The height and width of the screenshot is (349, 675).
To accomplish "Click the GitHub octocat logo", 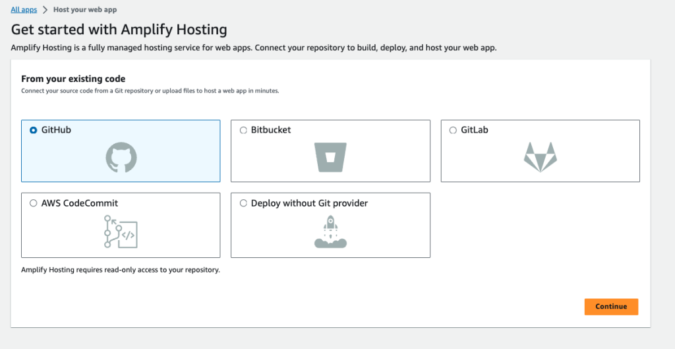I will coord(121,158).
